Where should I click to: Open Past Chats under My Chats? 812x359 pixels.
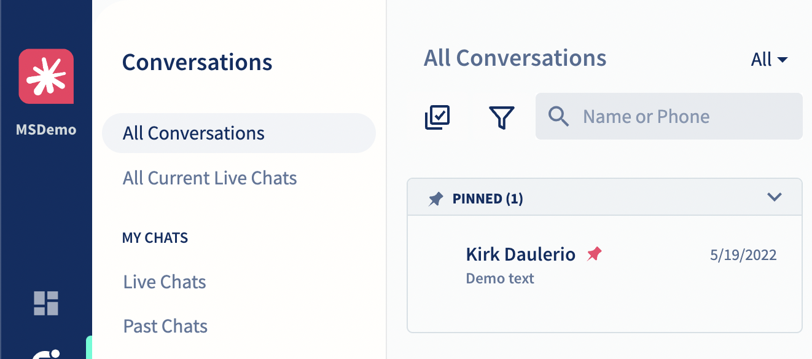click(166, 326)
